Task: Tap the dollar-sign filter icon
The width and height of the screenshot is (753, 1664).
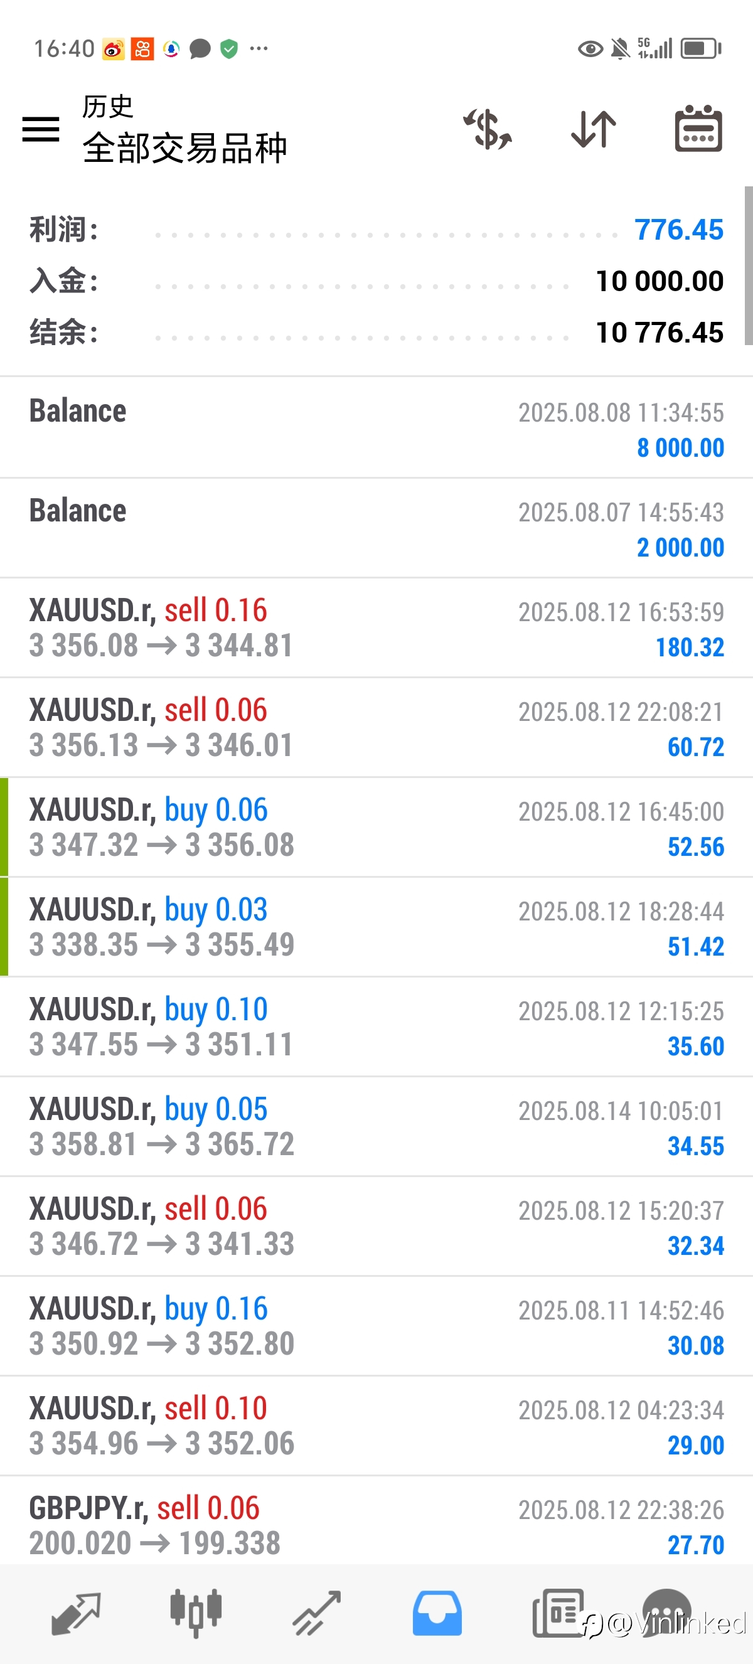Action: point(488,129)
